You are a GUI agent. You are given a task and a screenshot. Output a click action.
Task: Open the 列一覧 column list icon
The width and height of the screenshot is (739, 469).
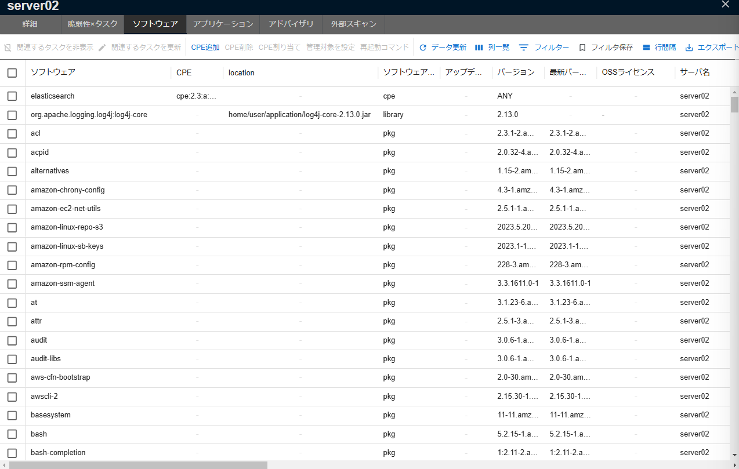[x=479, y=48]
